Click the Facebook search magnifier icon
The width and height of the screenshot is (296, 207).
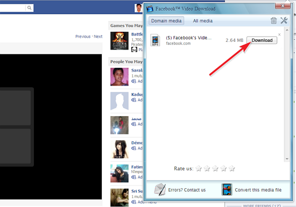(x=29, y=8)
